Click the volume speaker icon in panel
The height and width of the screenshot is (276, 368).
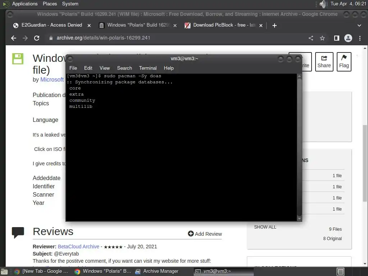pyautogui.click(x=323, y=4)
